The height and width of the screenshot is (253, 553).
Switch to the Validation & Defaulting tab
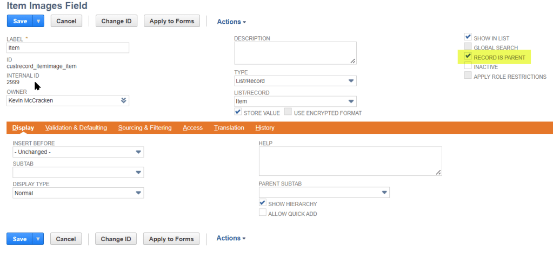click(76, 128)
